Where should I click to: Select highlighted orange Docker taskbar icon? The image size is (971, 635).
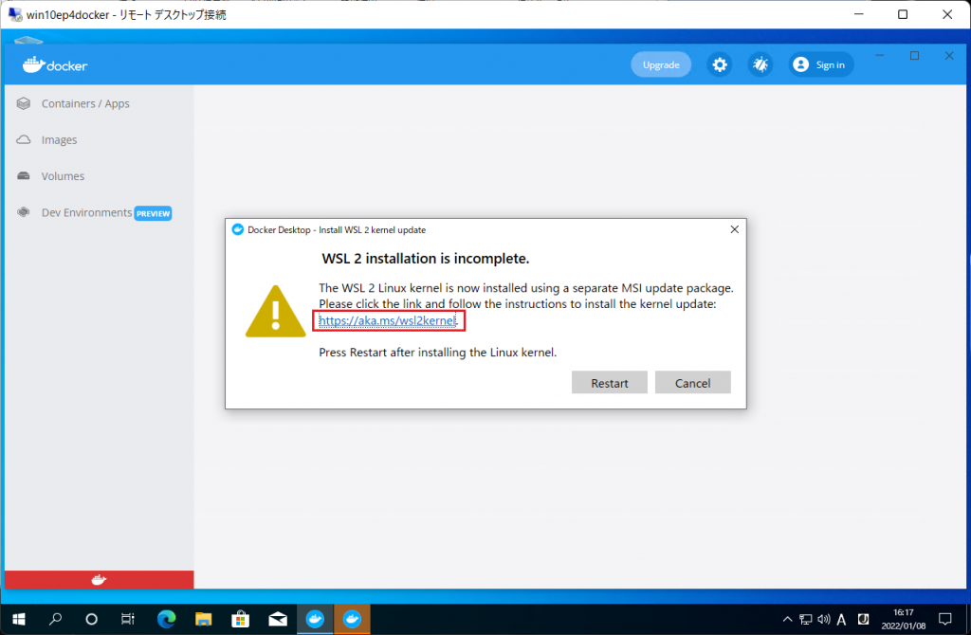(352, 619)
